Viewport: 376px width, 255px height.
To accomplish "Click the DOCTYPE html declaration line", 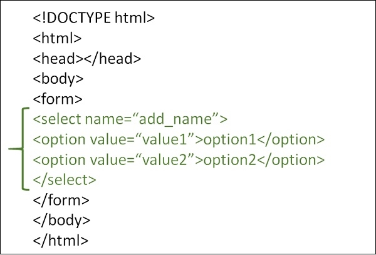I will coord(94,17).
